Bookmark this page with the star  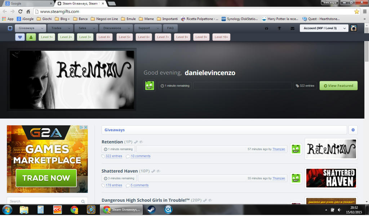pos(356,11)
